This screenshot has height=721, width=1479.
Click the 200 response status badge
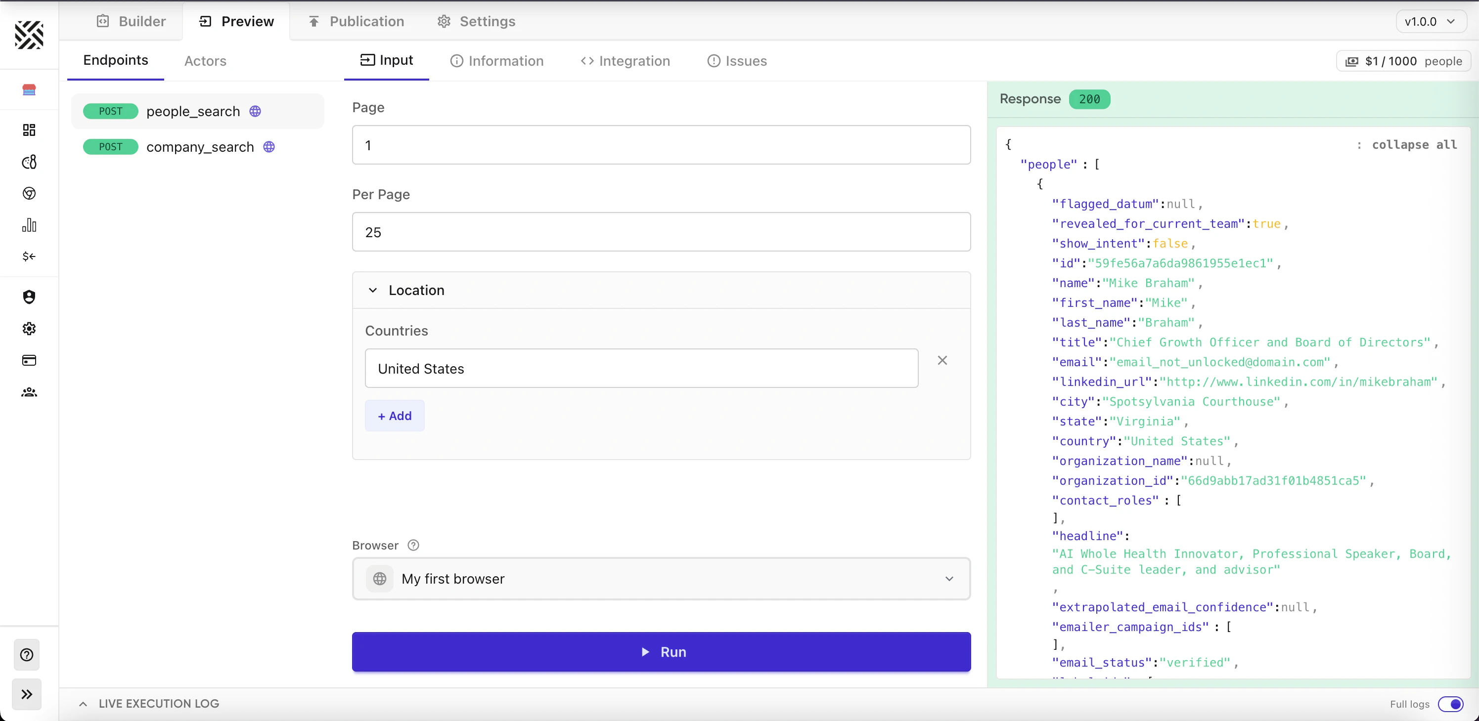click(x=1089, y=99)
